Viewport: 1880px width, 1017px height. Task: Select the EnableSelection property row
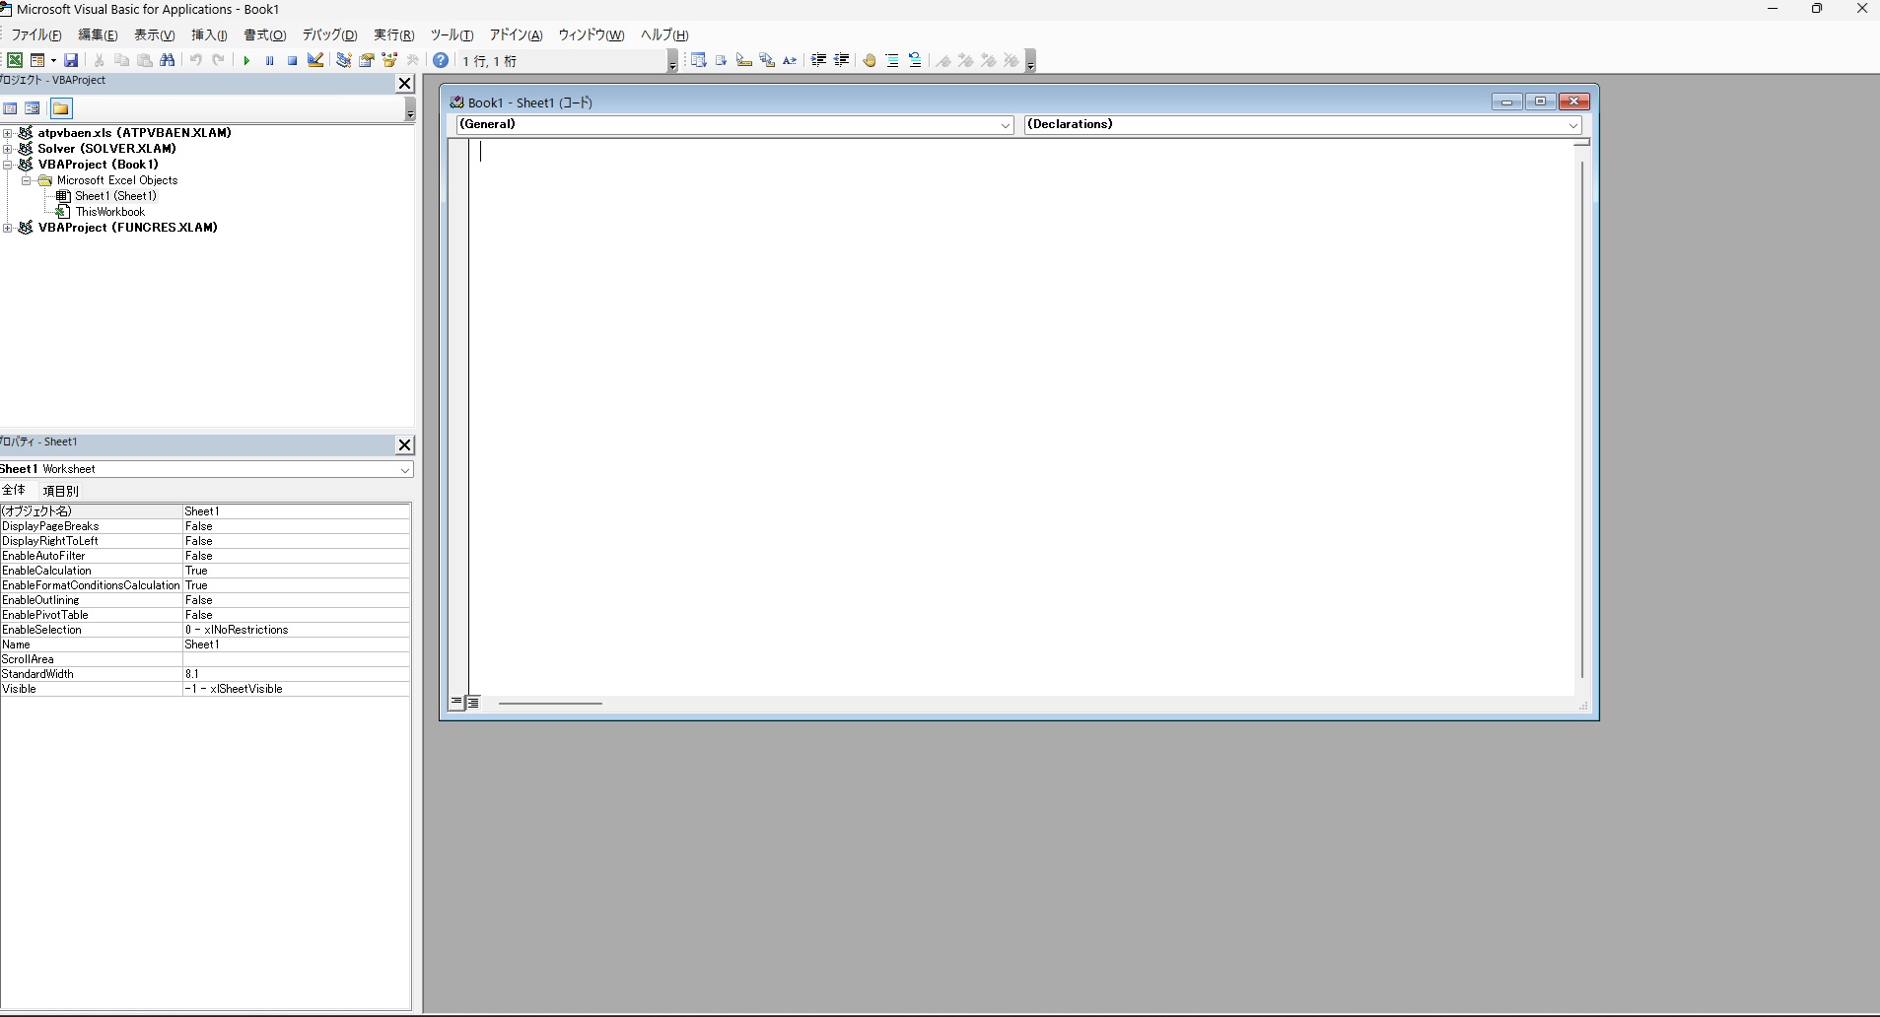point(205,630)
